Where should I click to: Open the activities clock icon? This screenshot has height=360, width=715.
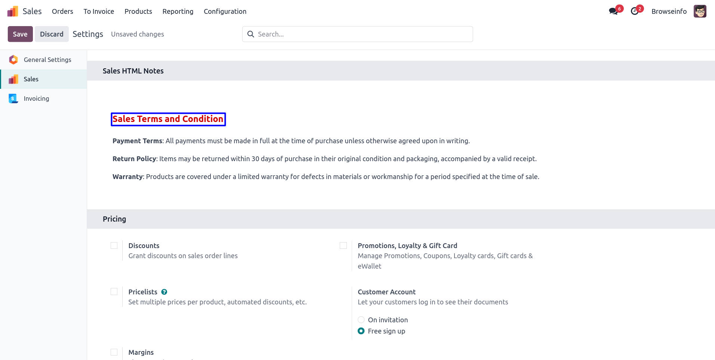[635, 11]
